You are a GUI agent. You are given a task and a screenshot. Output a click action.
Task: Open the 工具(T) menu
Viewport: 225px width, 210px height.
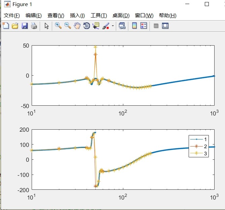click(99, 16)
